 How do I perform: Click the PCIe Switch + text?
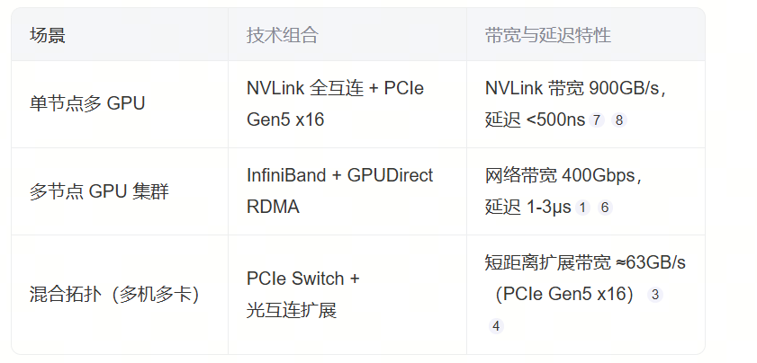click(302, 279)
